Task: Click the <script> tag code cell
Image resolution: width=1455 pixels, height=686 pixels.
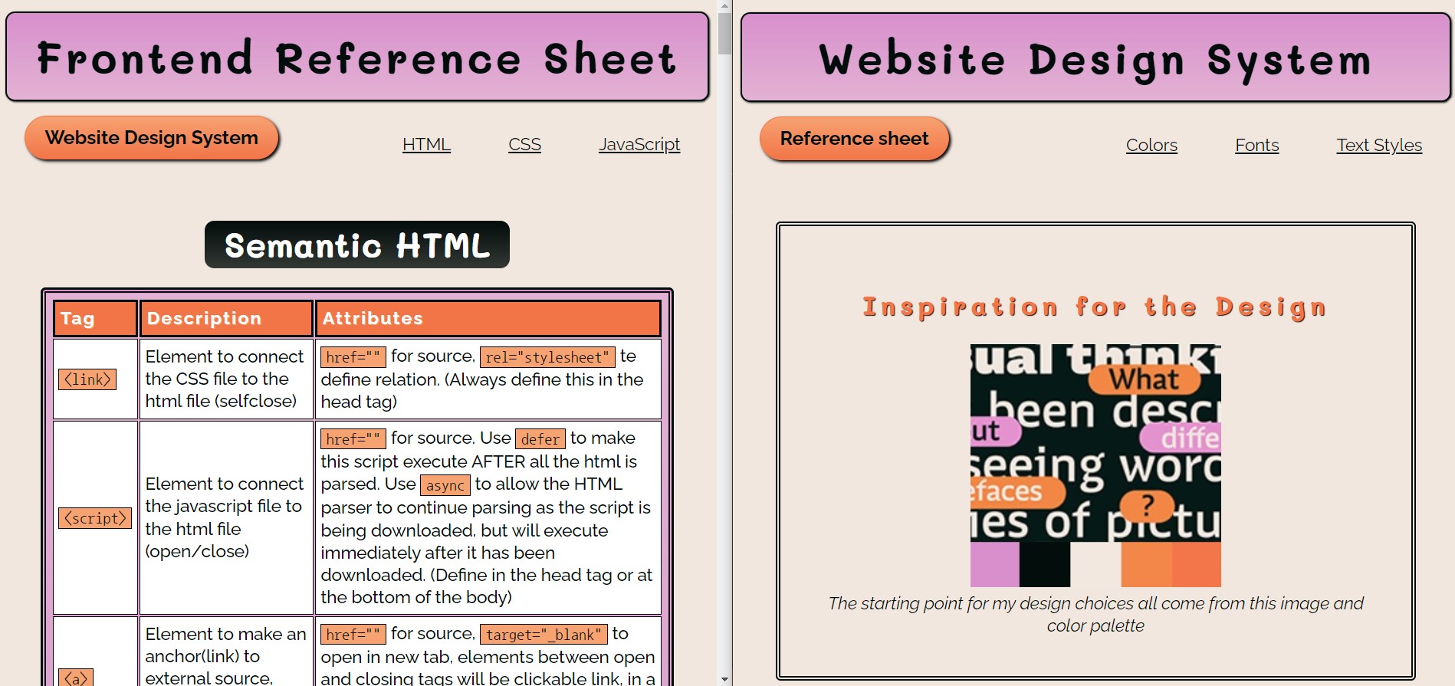Action: click(95, 518)
